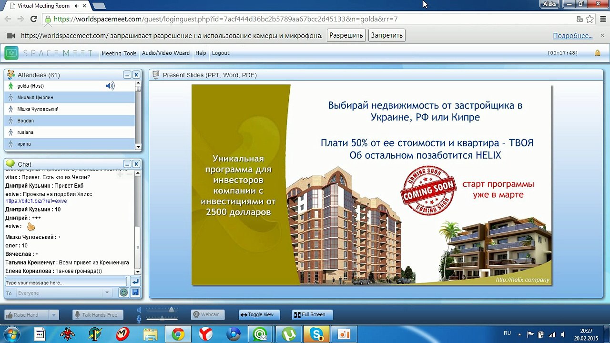The image size is (610, 343).
Task: Click the attendees list scrollbar down arrow
Action: coord(138,147)
